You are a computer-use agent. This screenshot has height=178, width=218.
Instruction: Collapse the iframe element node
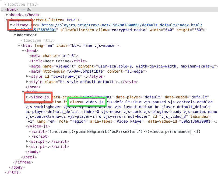pos(11,25)
